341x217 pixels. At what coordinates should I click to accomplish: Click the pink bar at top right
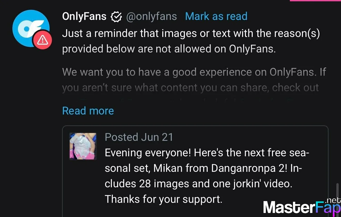(x=315, y=1)
